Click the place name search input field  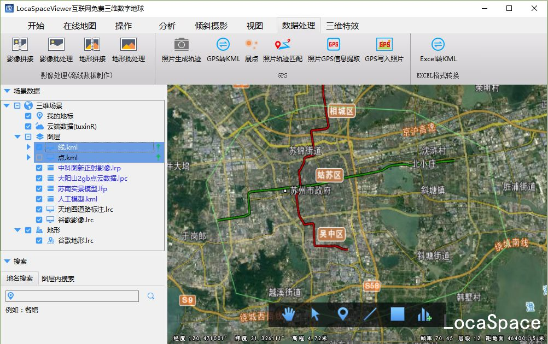(72, 296)
